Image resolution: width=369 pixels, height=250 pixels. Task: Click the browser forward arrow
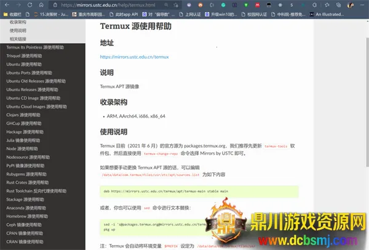pos(18,5)
